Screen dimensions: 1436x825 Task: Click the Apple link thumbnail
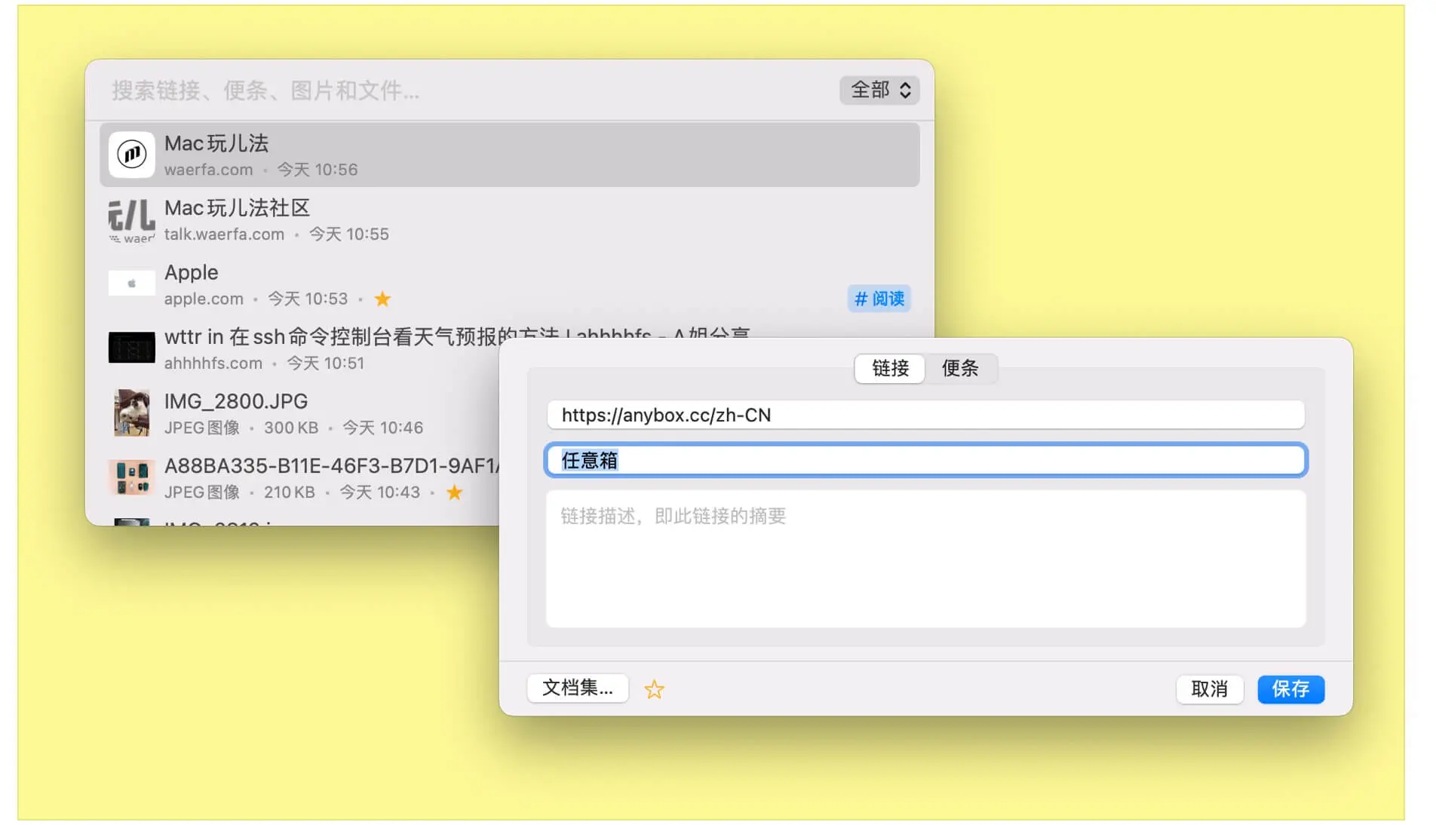[x=131, y=284]
